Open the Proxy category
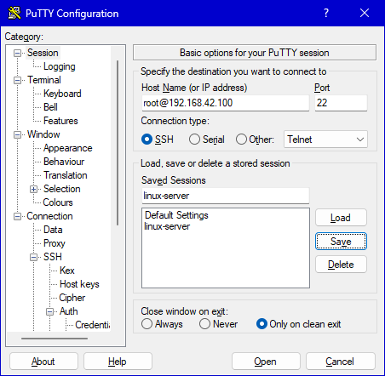The width and height of the screenshot is (385, 376). coord(55,243)
